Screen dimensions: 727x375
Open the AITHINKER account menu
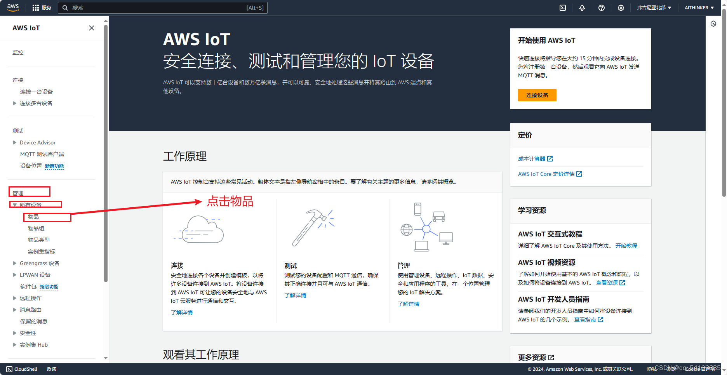click(699, 8)
